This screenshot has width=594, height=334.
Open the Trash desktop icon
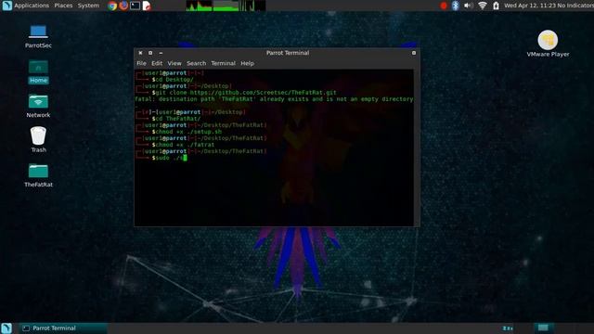pyautogui.click(x=38, y=140)
